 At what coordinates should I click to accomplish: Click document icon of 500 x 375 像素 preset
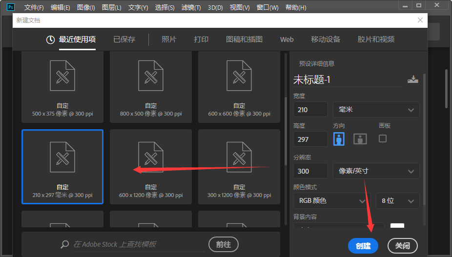[x=62, y=76]
